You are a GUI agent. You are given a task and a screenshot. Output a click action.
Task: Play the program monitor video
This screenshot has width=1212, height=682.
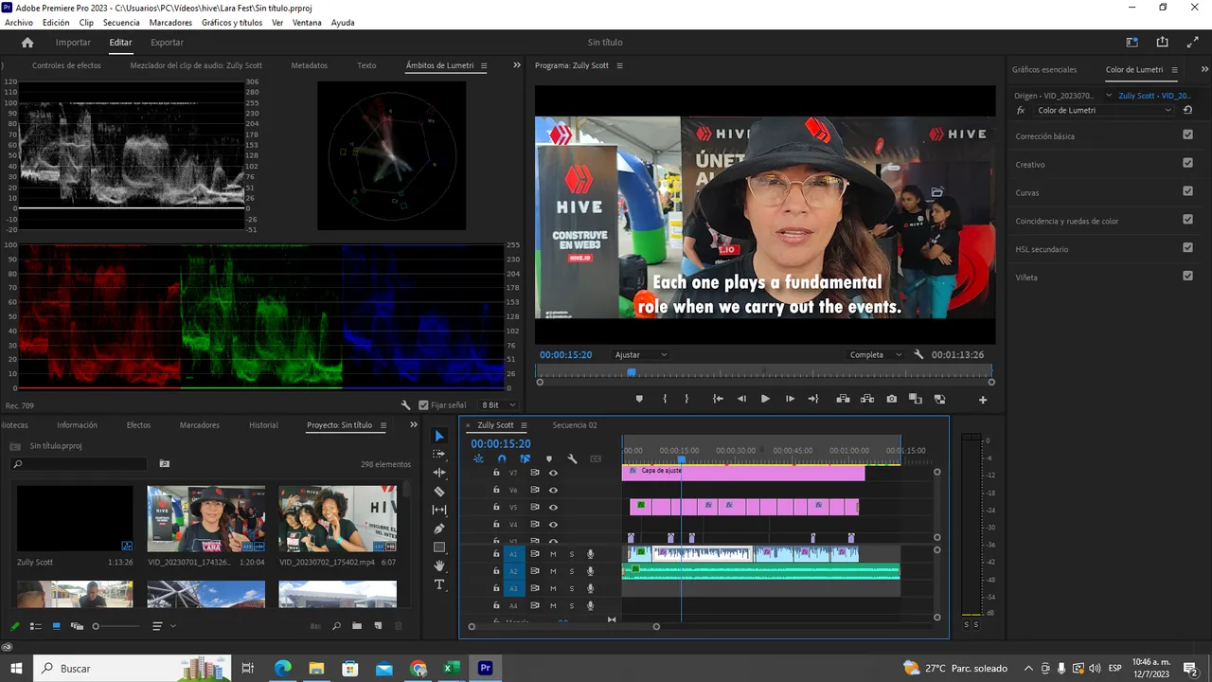pos(765,399)
